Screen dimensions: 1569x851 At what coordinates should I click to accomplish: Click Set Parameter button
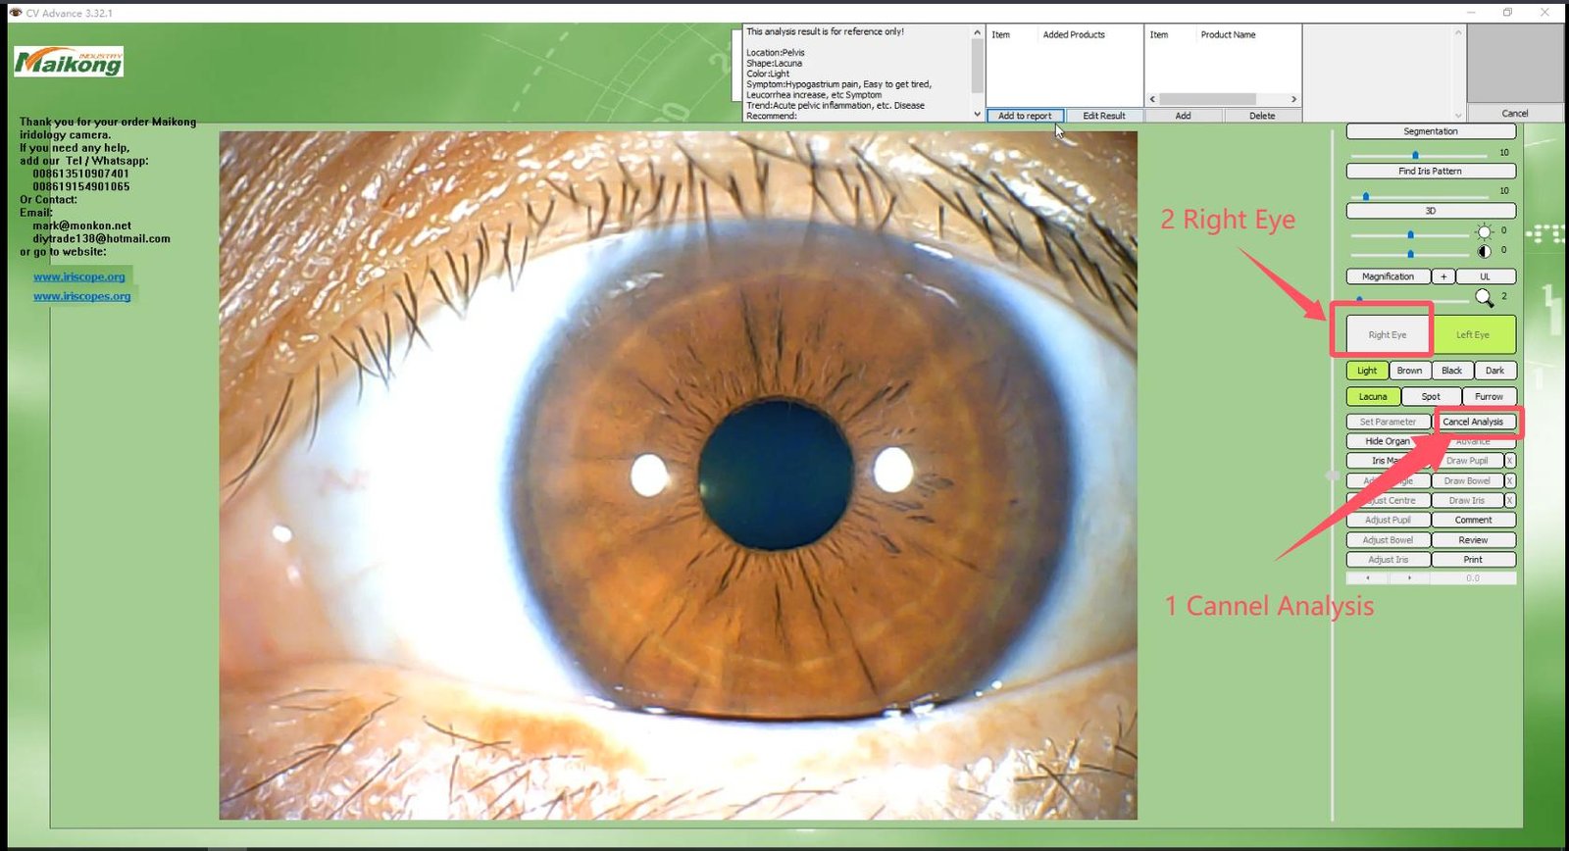coord(1388,422)
